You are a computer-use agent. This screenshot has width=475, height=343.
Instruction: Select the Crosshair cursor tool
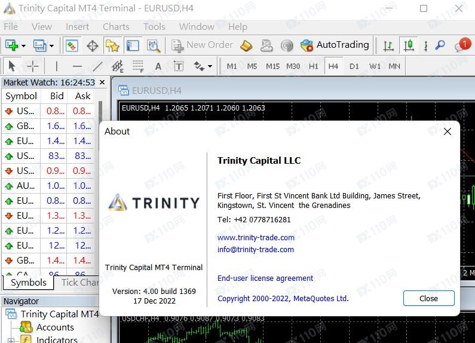[x=33, y=66]
